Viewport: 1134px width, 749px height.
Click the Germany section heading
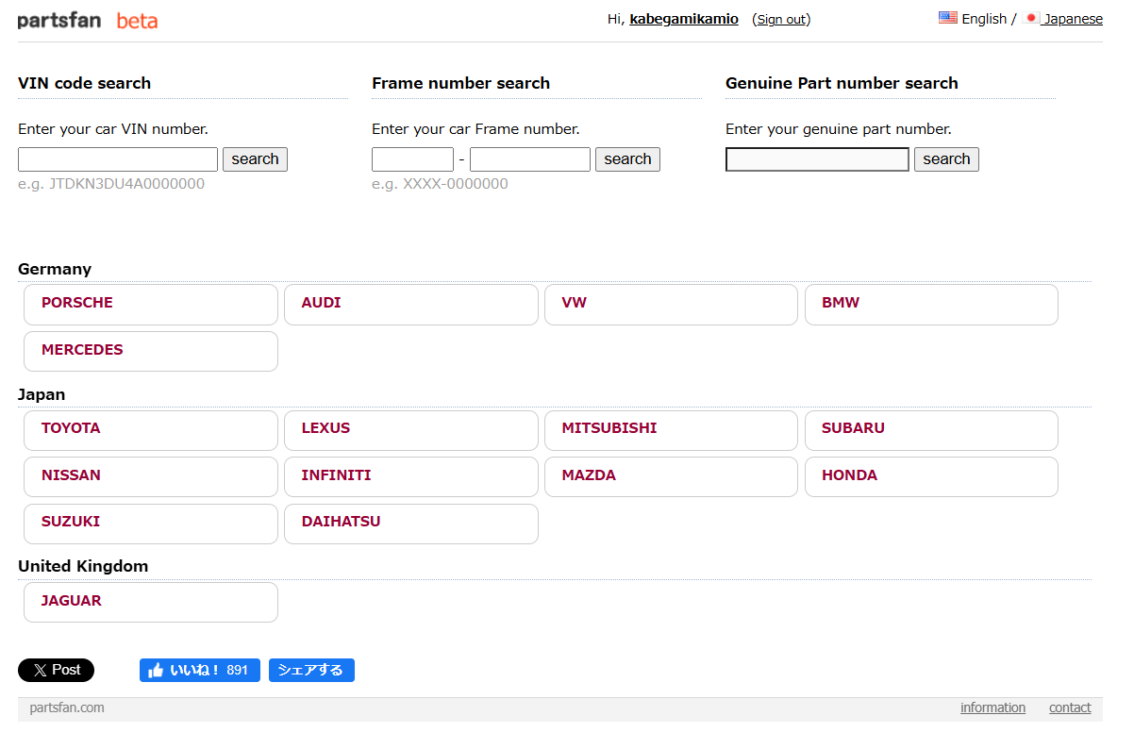(x=55, y=269)
